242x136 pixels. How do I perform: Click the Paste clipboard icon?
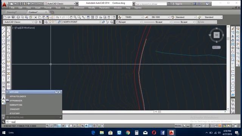point(44,17)
